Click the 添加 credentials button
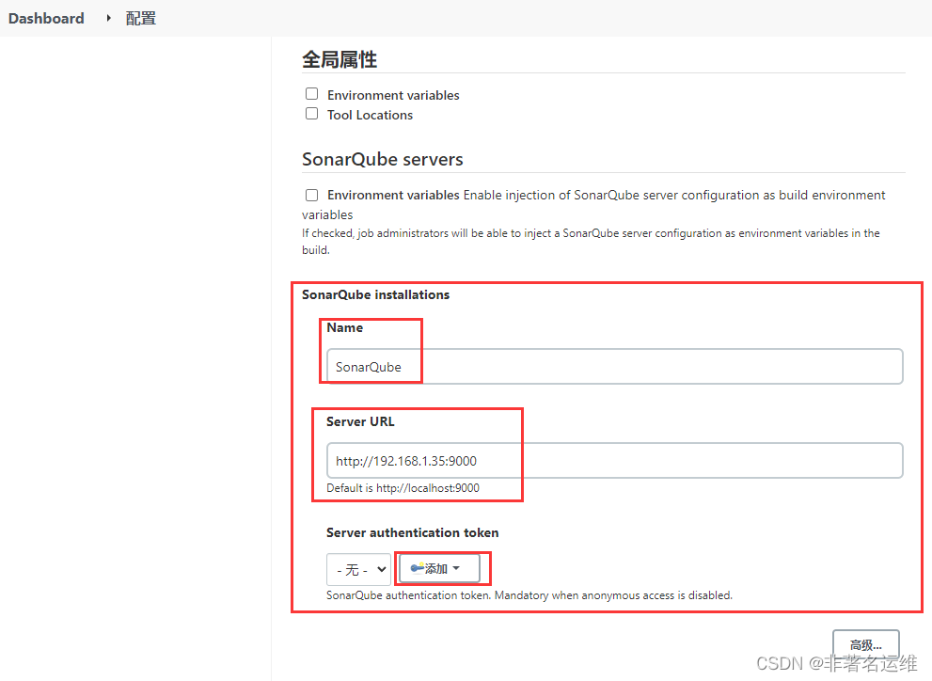 pos(439,569)
